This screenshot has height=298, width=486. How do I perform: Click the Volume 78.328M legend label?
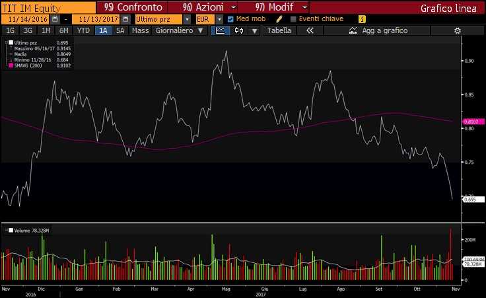coord(31,231)
